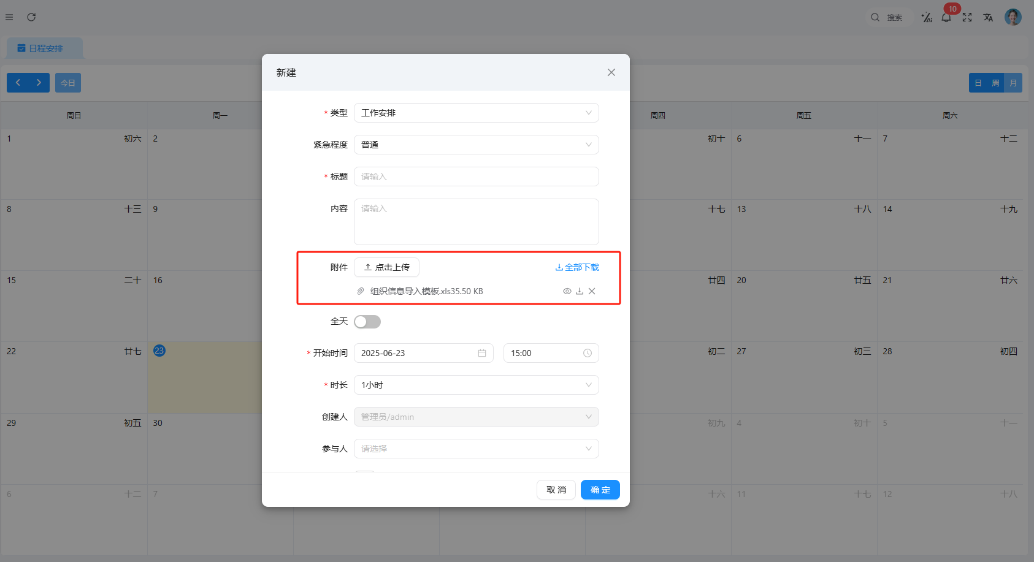This screenshot has width=1034, height=562.
Task: Open the start time clock icon
Action: click(x=588, y=353)
